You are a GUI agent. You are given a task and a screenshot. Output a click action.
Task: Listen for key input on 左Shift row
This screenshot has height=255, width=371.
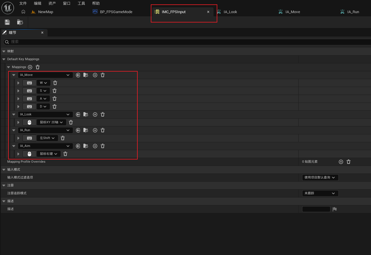pyautogui.click(x=29, y=138)
